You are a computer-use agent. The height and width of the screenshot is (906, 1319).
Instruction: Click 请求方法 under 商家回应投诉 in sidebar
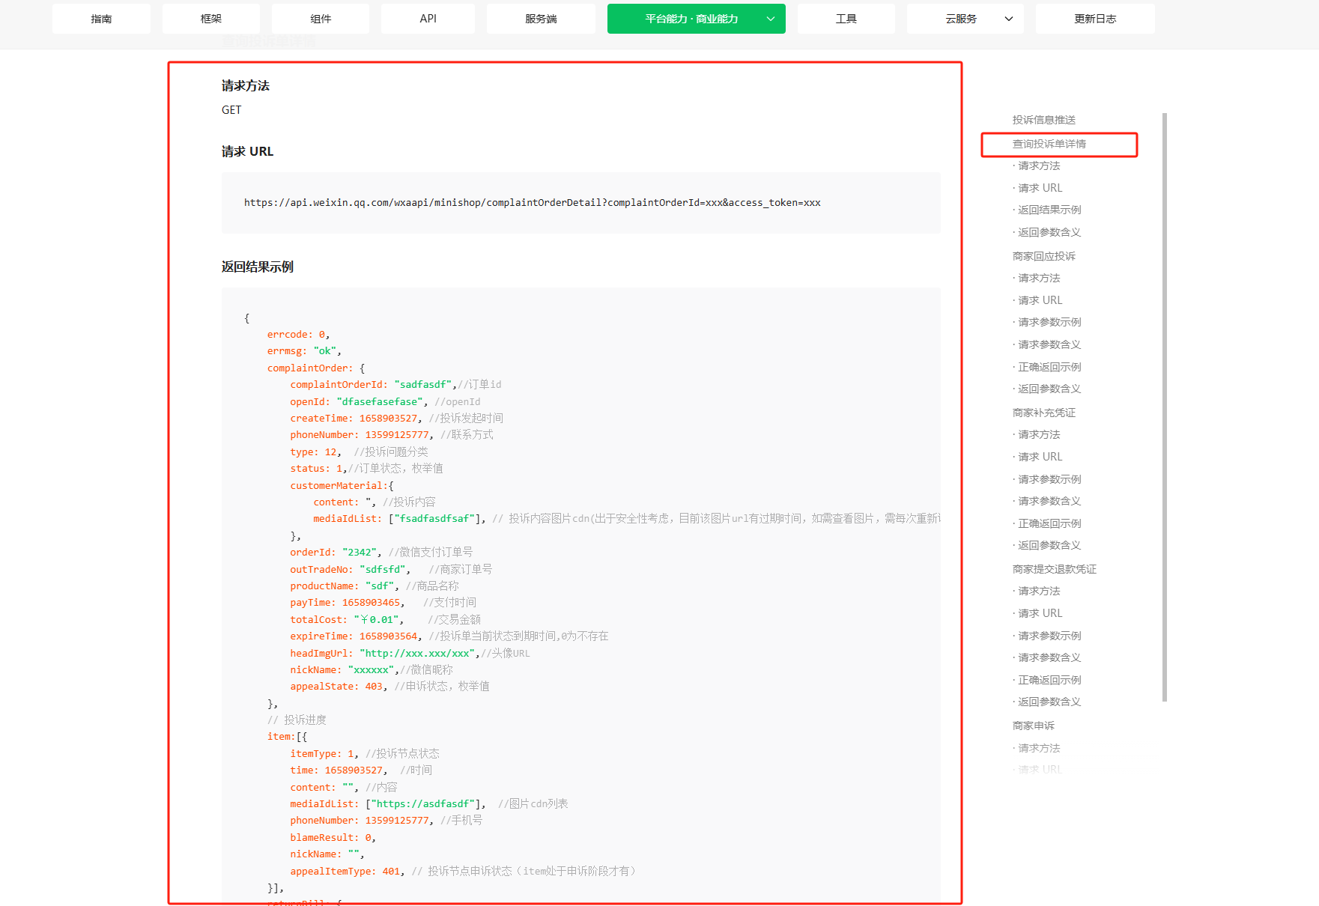click(x=1039, y=278)
